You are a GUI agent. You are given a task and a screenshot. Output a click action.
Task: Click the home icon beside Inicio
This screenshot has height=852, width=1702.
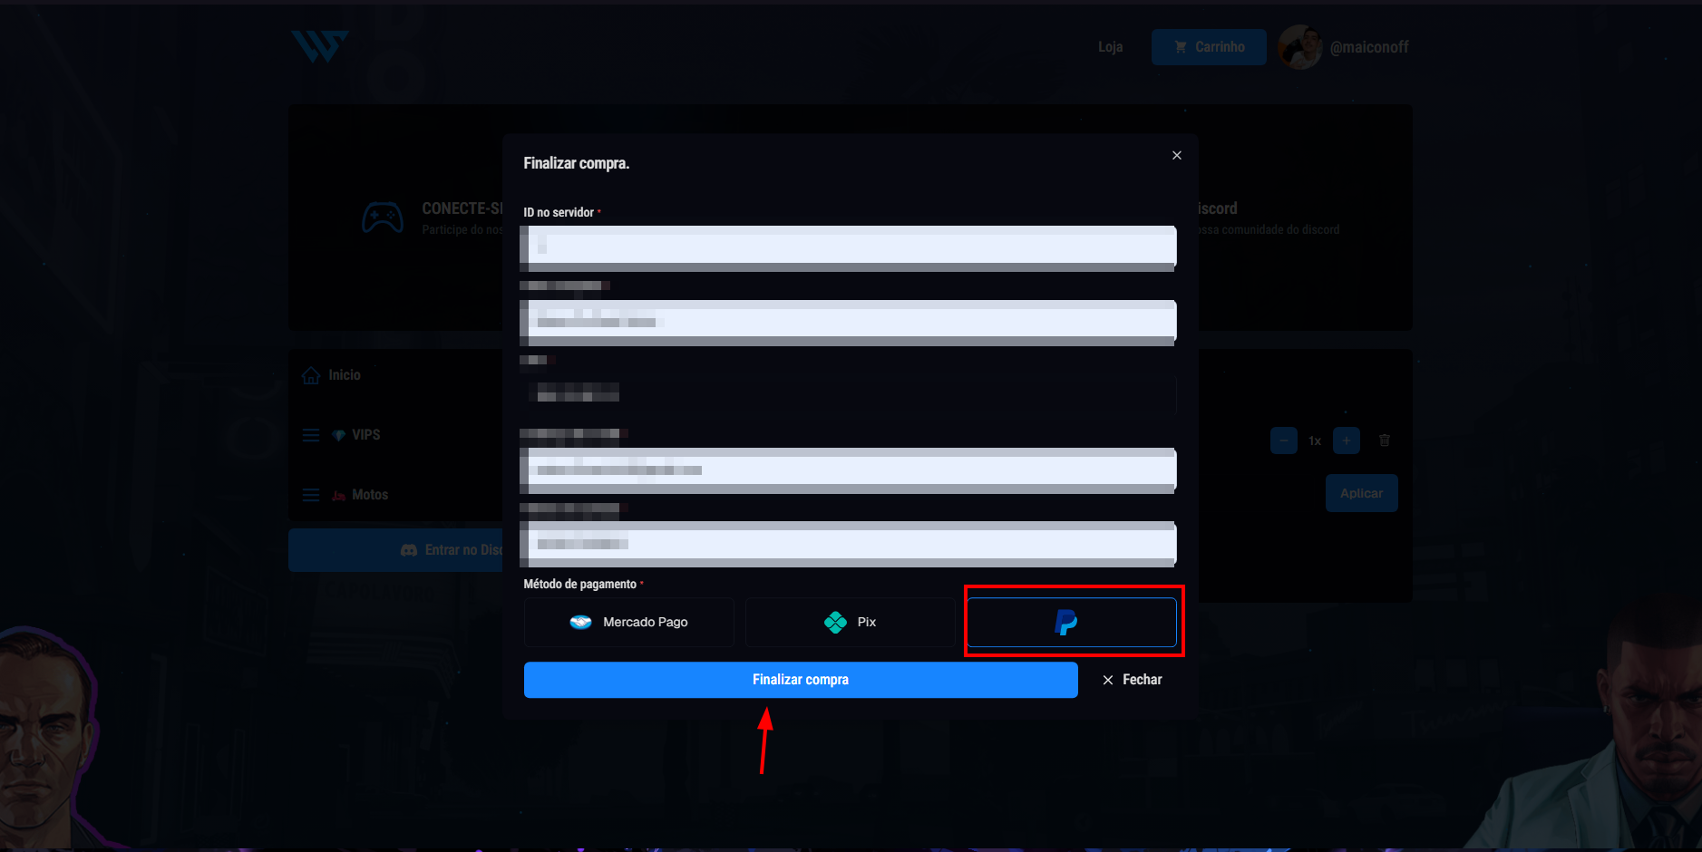point(312,374)
